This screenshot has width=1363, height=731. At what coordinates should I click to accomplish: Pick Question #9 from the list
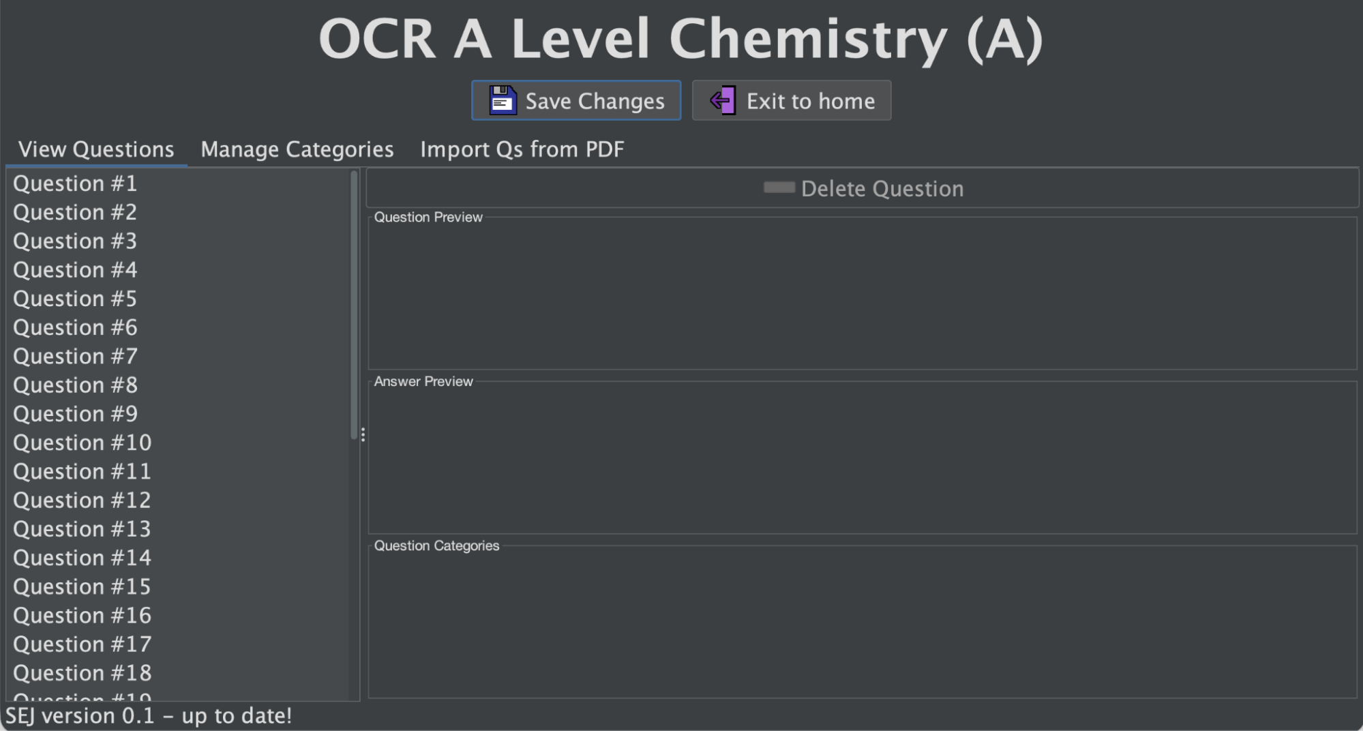point(75,414)
